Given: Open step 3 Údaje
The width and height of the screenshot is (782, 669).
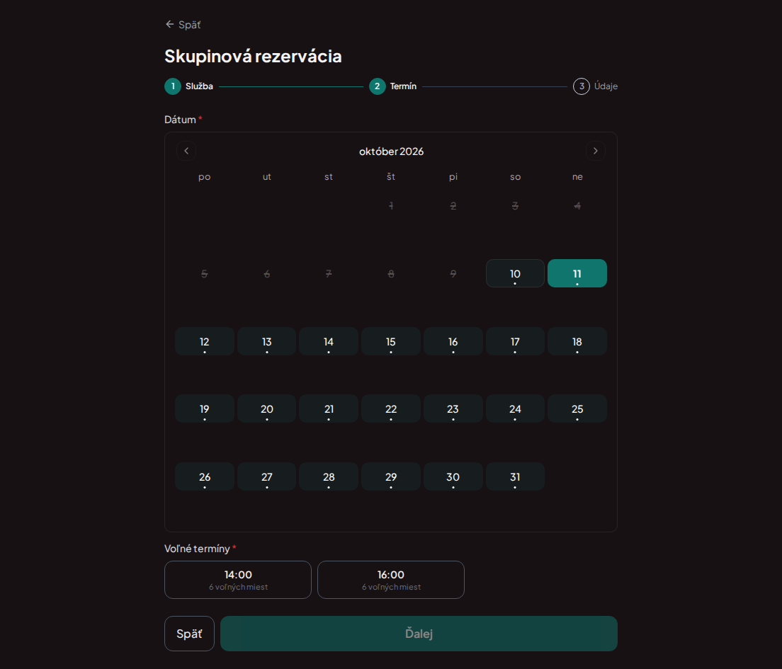Looking at the screenshot, I should coord(596,86).
